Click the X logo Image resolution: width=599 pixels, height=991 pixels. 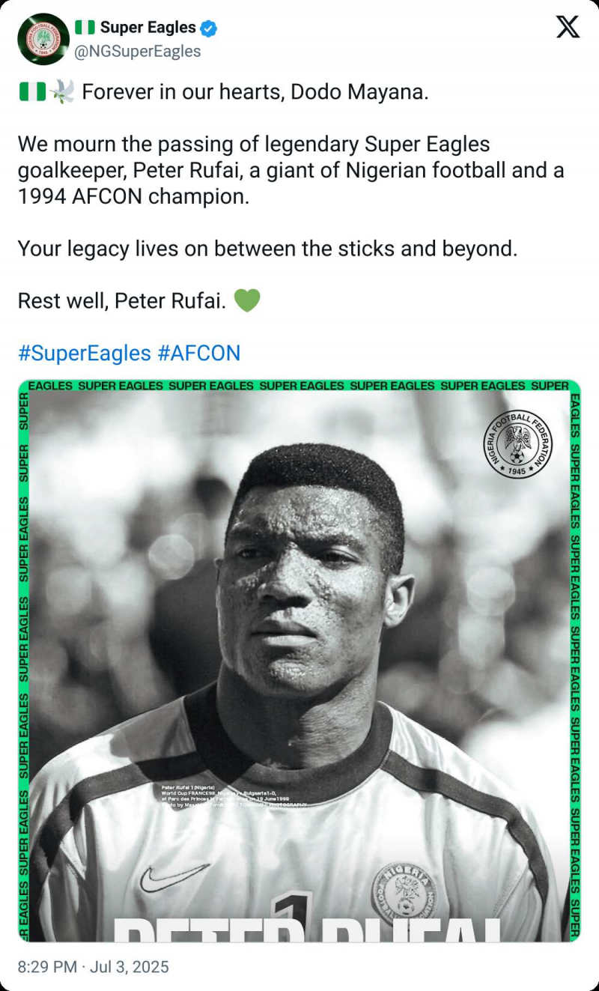[x=568, y=28]
